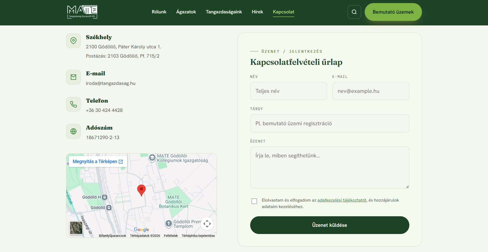
Task: Click the Bemutató üzemek button
Action: [393, 12]
